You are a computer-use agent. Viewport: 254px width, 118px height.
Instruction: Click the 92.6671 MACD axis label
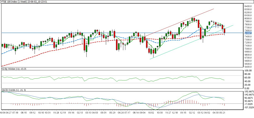click(x=249, y=98)
